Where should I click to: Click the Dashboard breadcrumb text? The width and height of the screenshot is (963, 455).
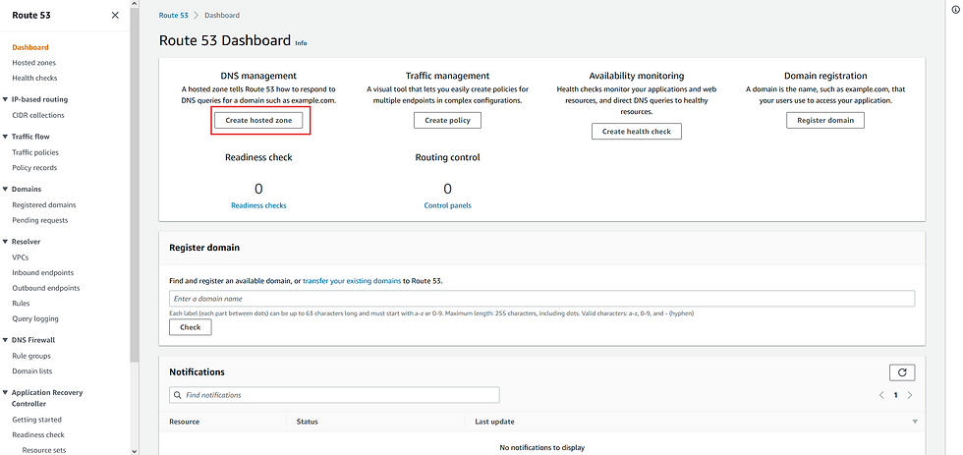(x=222, y=16)
